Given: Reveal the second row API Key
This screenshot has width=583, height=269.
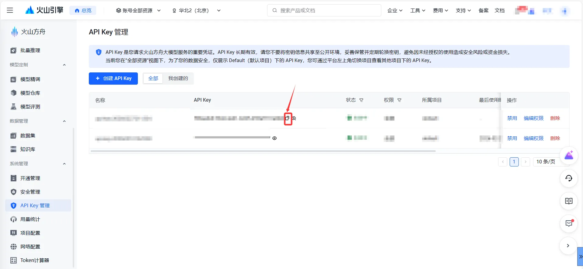Looking at the screenshot, I should pyautogui.click(x=274, y=138).
